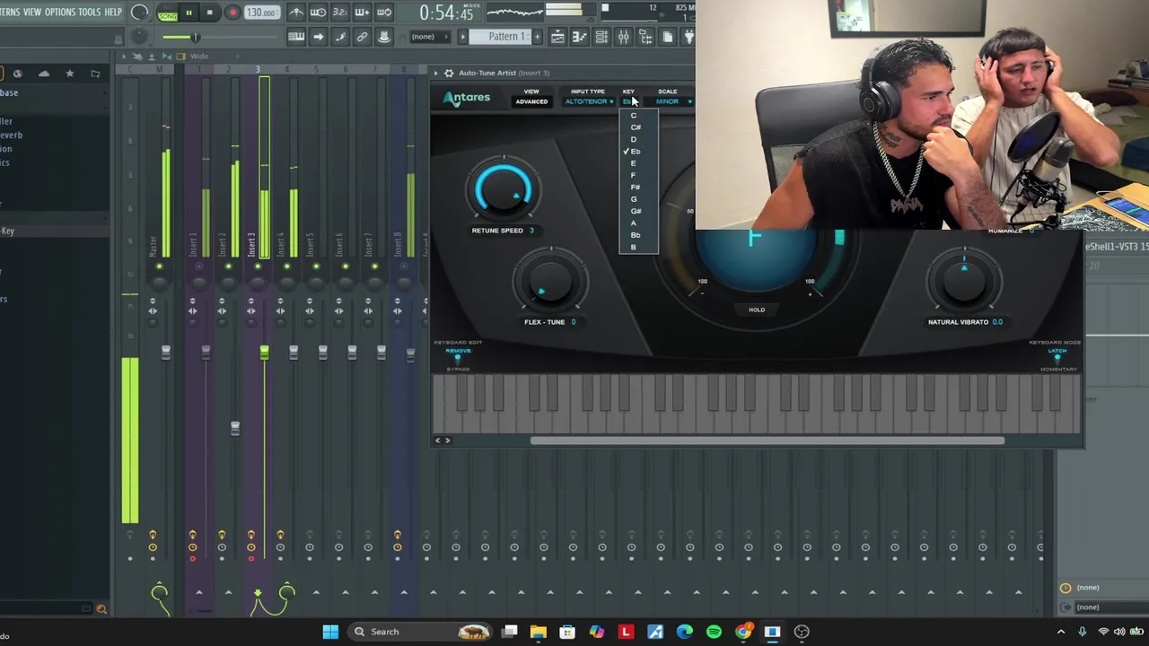
Task: Open the VIEW menu
Action: click(x=32, y=12)
